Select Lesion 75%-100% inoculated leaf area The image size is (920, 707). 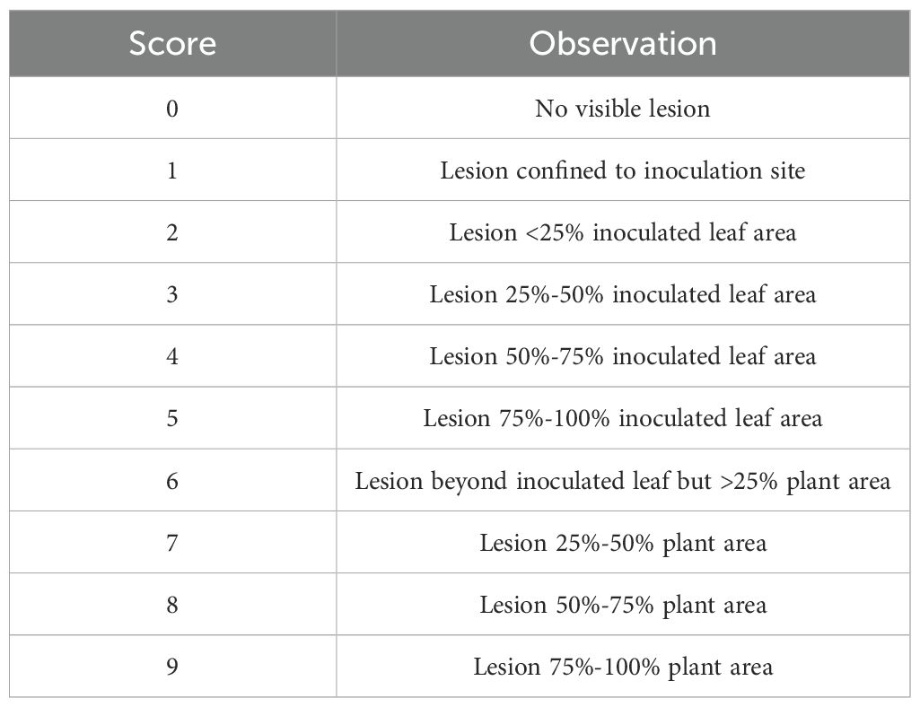pyautogui.click(x=622, y=418)
